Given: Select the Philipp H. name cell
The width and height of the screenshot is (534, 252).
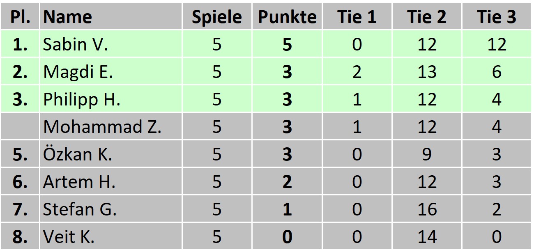Looking at the screenshot, I should click(82, 99).
